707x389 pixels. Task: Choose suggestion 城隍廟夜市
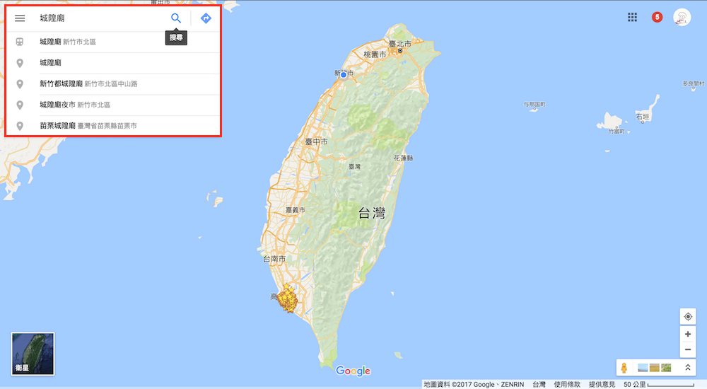tap(112, 105)
